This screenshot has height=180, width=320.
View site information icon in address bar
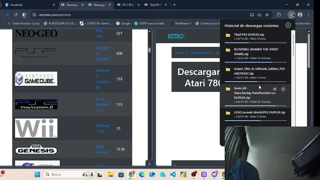click(34, 15)
